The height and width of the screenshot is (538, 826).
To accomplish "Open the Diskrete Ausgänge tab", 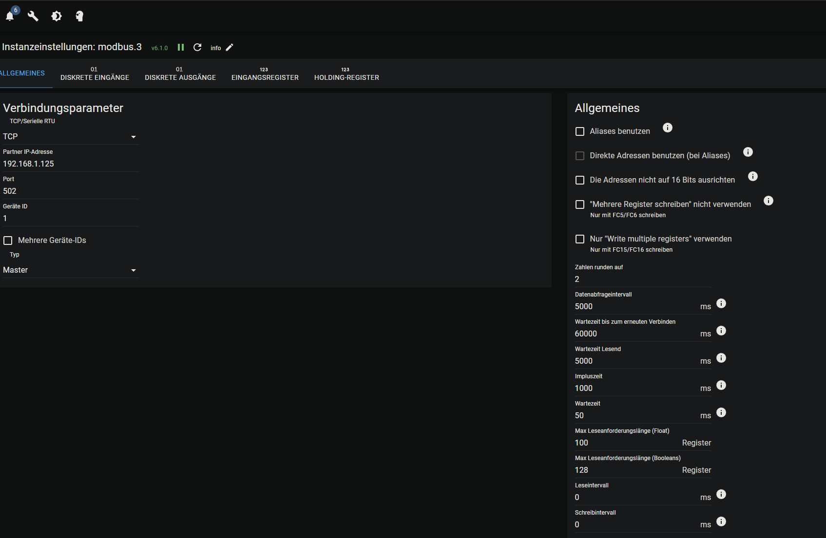I will pyautogui.click(x=180, y=74).
